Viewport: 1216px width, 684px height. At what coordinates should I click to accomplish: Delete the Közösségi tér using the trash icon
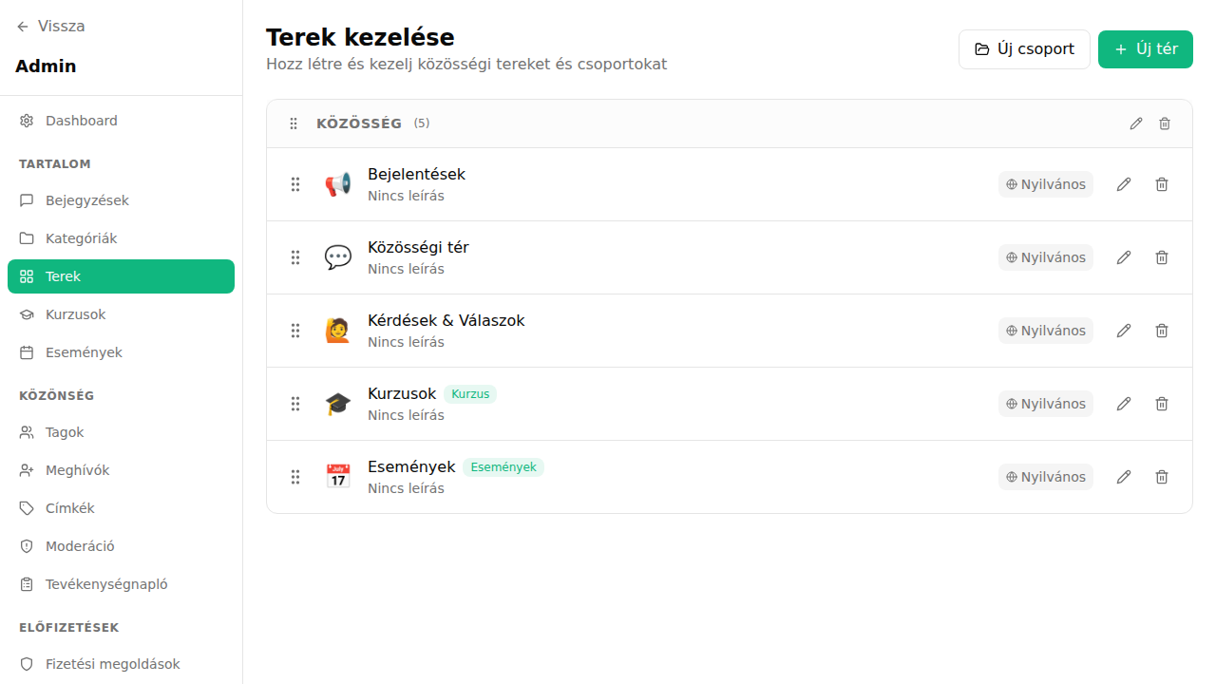1161,256
